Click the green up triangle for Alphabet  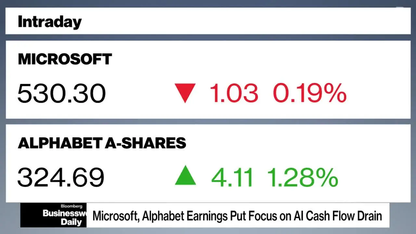pyautogui.click(x=185, y=175)
